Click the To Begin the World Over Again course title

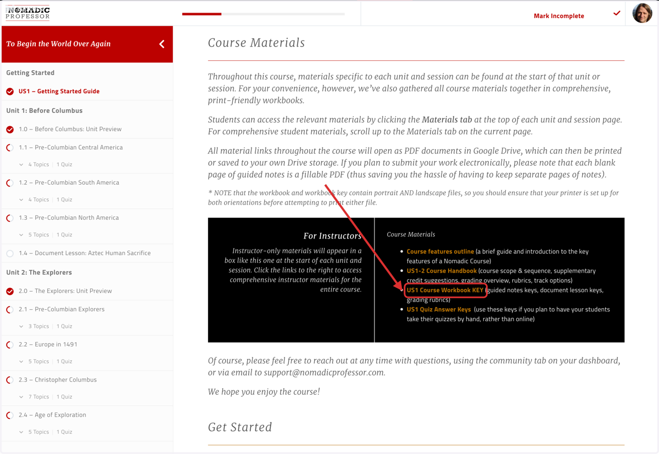(58, 44)
